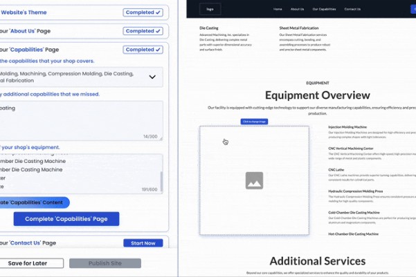Click the Publish Site button
This screenshot has width=416, height=277.
tap(105, 263)
